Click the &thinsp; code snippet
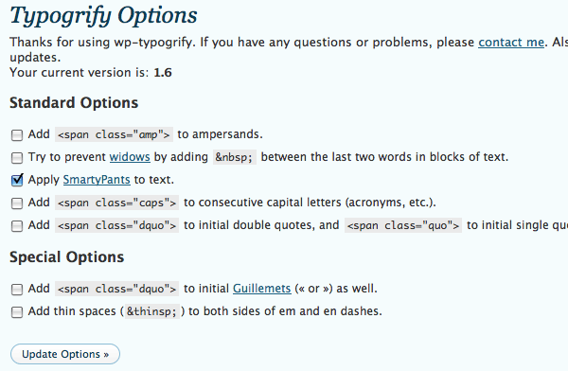The width and height of the screenshot is (568, 371). (151, 311)
